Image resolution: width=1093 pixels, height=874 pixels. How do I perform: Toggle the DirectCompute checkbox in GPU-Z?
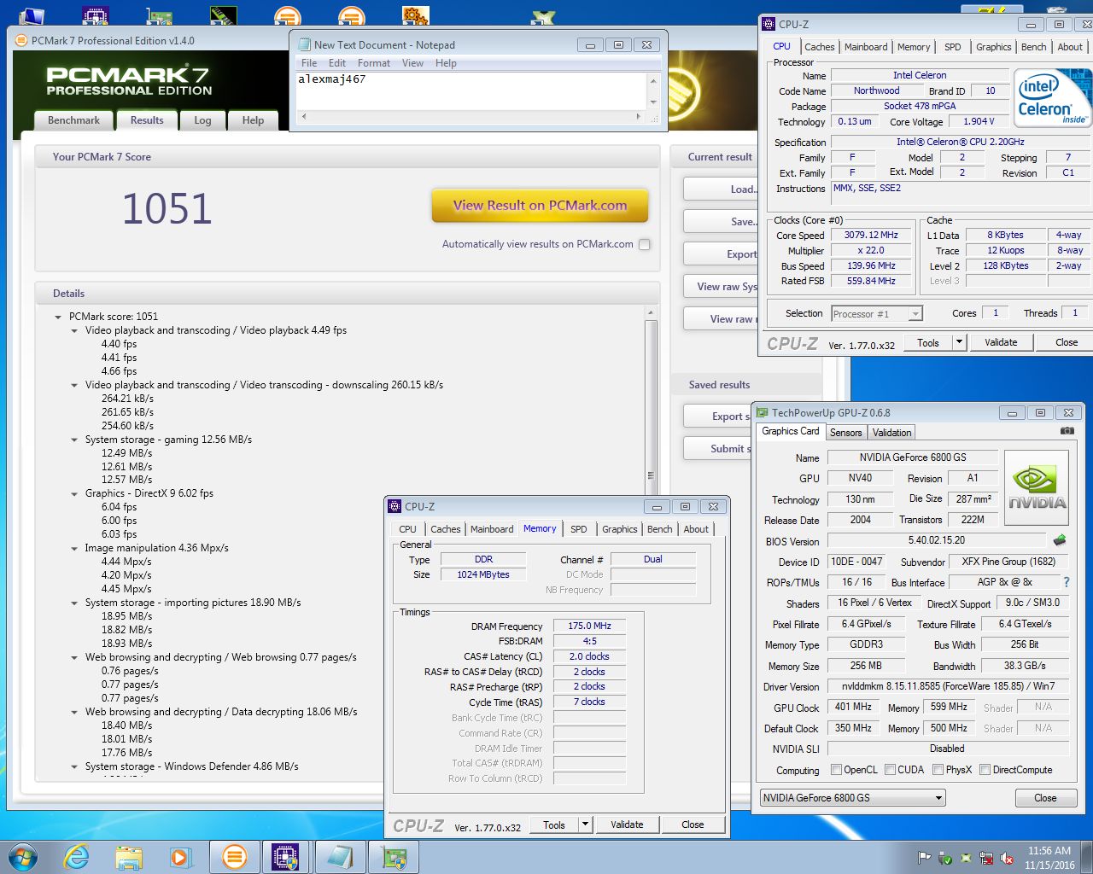point(985,770)
